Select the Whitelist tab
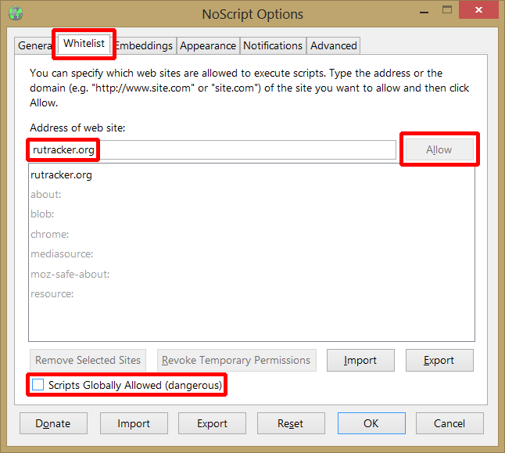Viewport: 505px width, 453px height. 84,44
